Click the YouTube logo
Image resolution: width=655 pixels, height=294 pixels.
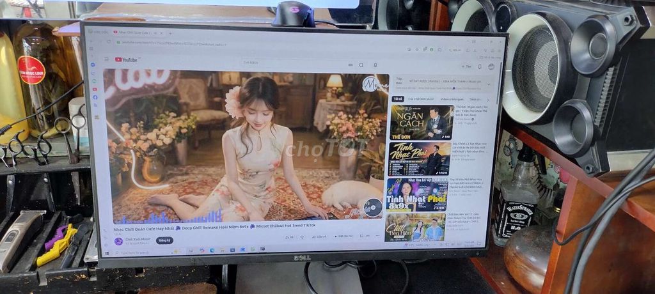pyautogui.click(x=126, y=59)
